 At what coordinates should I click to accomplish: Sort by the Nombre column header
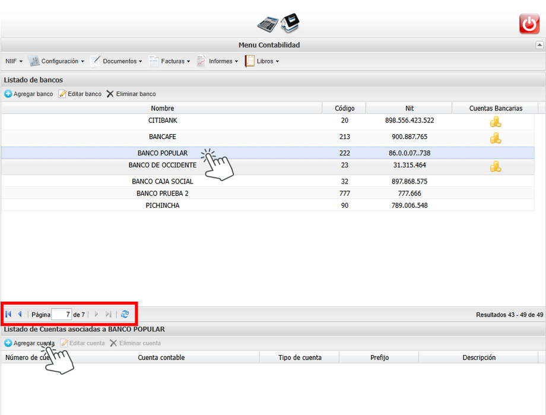pos(162,109)
